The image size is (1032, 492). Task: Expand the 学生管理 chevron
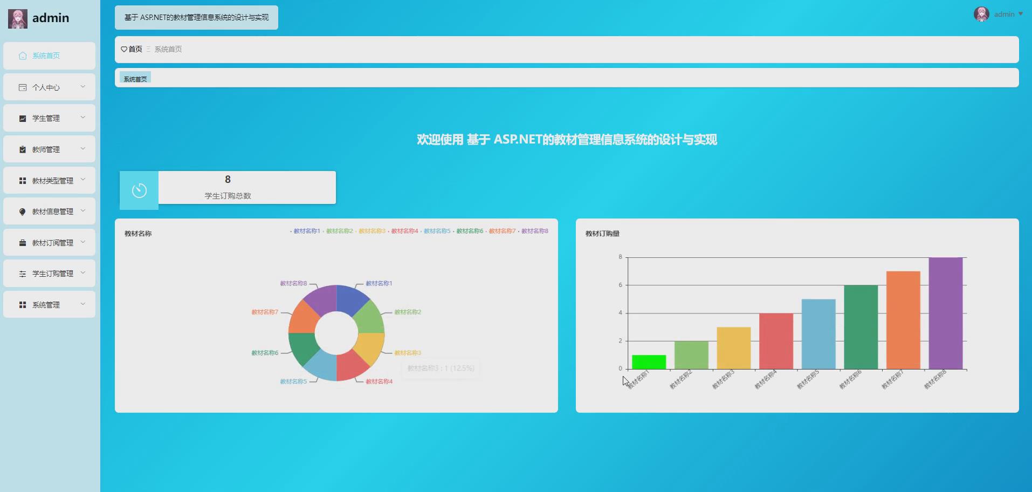pos(83,117)
